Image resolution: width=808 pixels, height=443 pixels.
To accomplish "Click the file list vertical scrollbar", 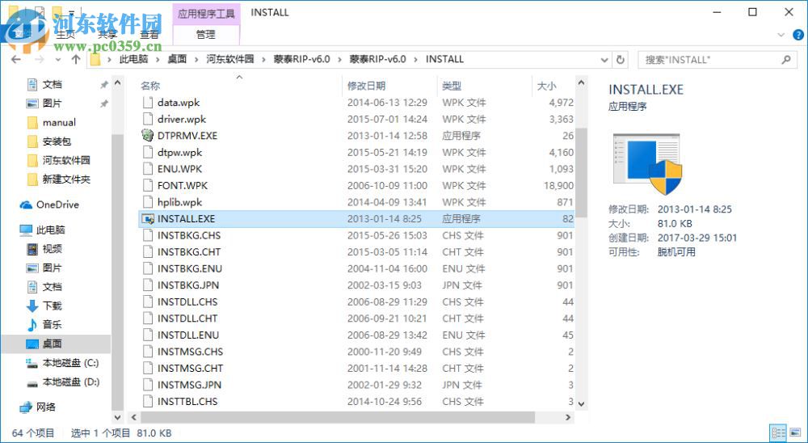I will click(581, 173).
